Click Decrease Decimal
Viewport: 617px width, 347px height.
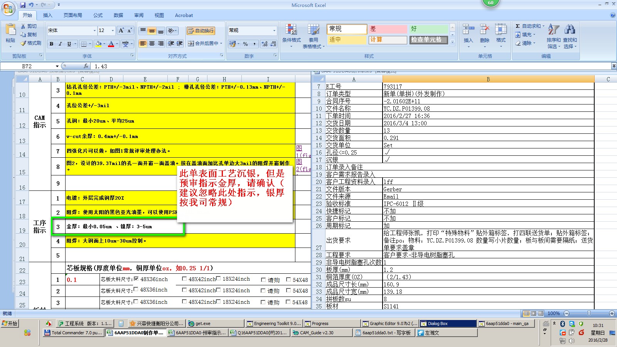click(x=273, y=44)
